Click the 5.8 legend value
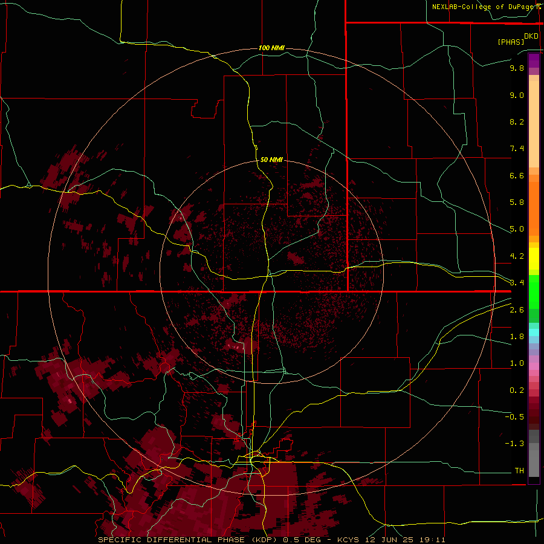This screenshot has width=544, height=544. (x=517, y=202)
